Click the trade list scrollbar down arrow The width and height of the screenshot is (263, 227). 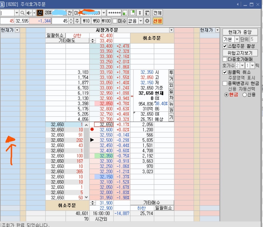point(86,197)
